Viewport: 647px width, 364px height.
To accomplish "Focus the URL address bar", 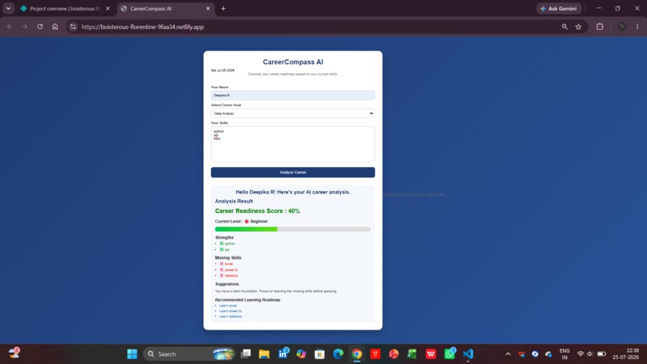I will [x=314, y=27].
